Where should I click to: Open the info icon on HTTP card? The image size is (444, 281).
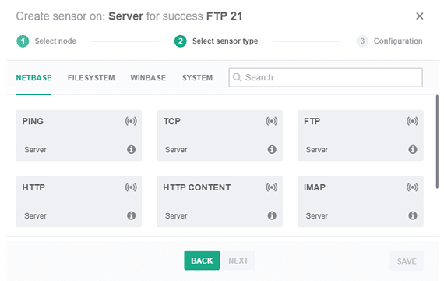point(131,215)
